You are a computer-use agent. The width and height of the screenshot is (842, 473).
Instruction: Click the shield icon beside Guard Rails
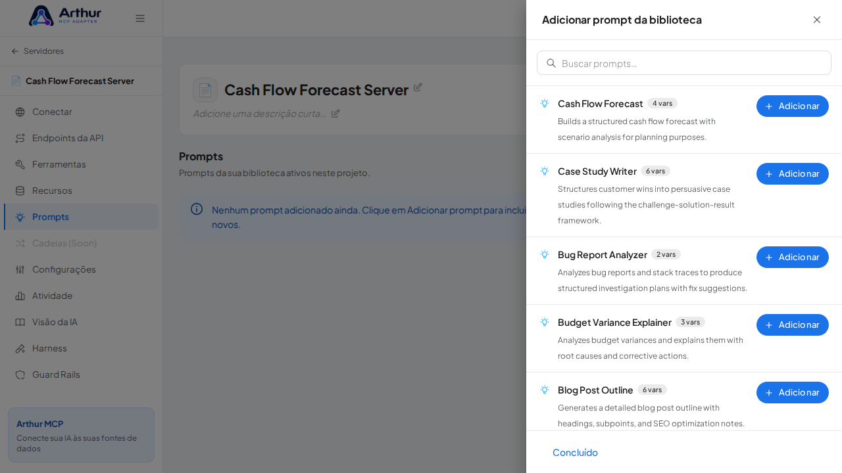[x=20, y=374]
